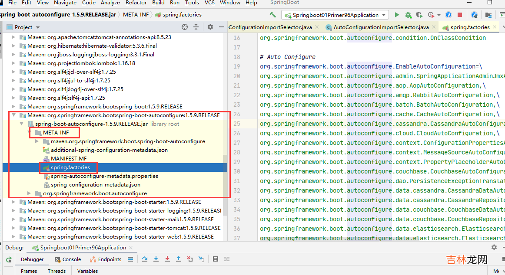Click Step Over in debugger toolbar

click(x=145, y=259)
